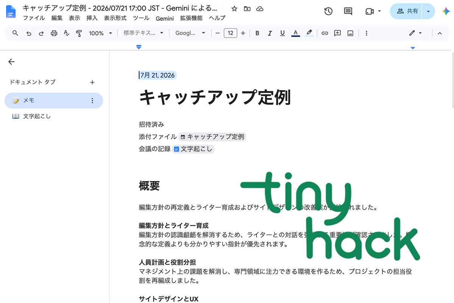This screenshot has width=454, height=303.
Task: Click the ドキュメント タブ label
Action: coord(33,82)
